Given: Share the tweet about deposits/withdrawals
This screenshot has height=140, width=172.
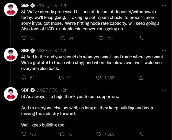Looking at the screenshot, I should click(140, 38).
